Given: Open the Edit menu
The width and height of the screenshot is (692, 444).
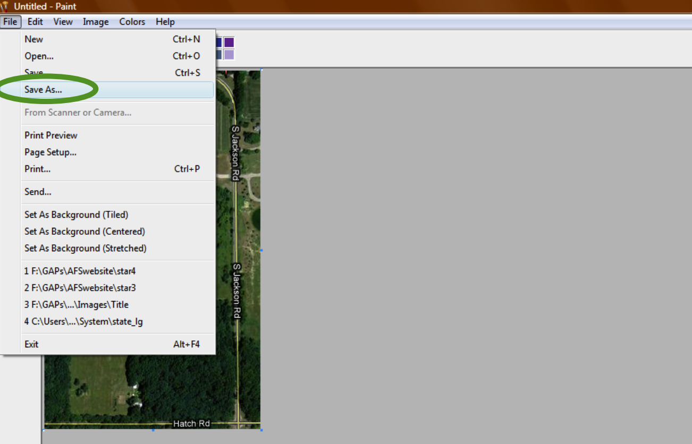Looking at the screenshot, I should click(x=35, y=22).
